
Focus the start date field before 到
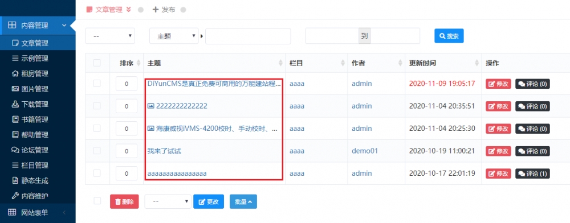(x=332, y=36)
